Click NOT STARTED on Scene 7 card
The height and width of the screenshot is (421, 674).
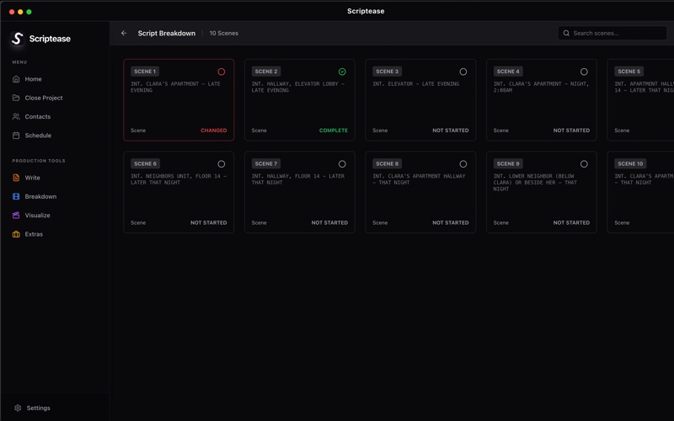[329, 222]
